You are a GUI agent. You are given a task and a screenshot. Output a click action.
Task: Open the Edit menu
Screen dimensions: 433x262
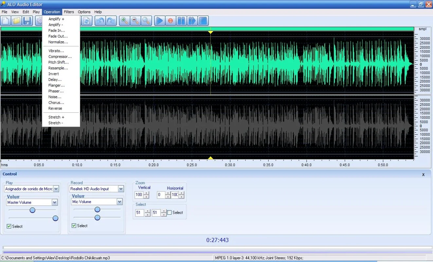(26, 12)
